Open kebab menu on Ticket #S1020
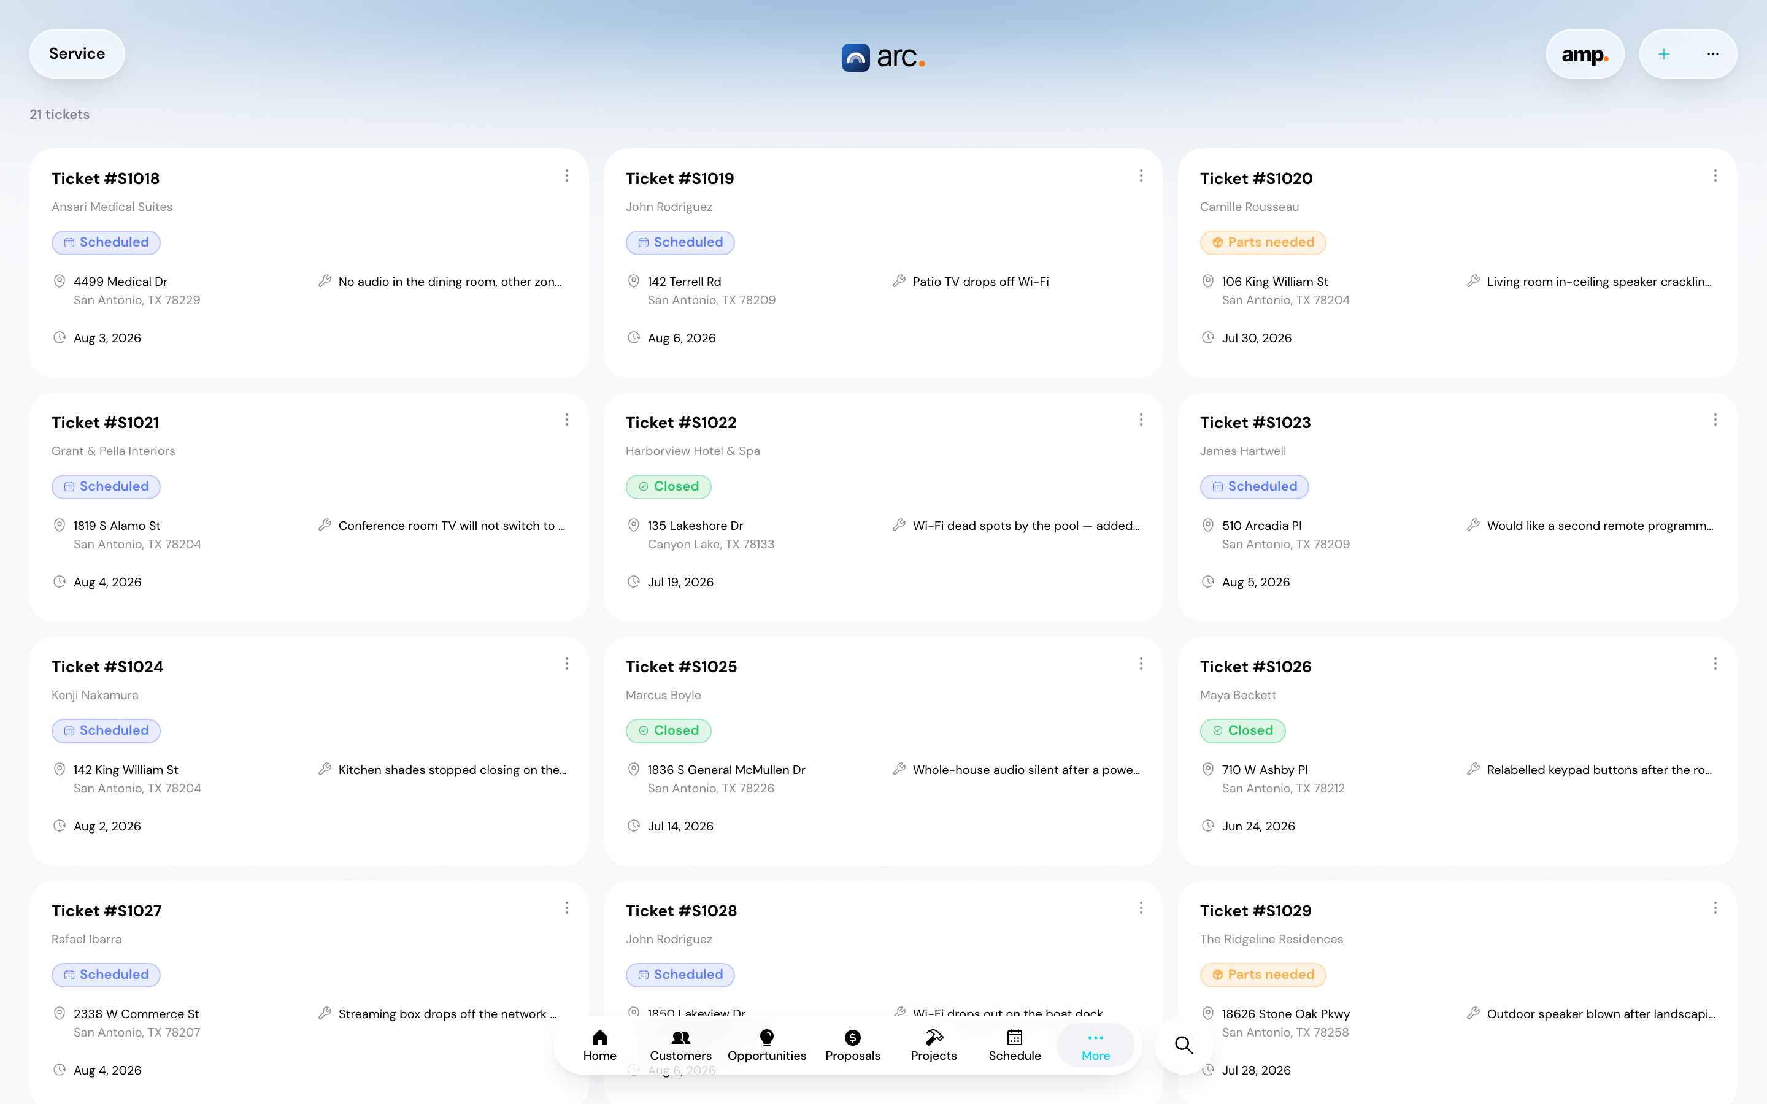Image resolution: width=1767 pixels, height=1104 pixels. pos(1715,176)
